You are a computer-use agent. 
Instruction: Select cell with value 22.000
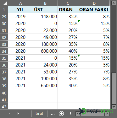pyautogui.click(x=45, y=30)
